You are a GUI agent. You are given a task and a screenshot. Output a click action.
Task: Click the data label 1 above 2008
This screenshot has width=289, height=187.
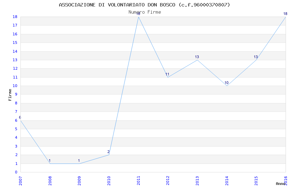tap(50, 161)
